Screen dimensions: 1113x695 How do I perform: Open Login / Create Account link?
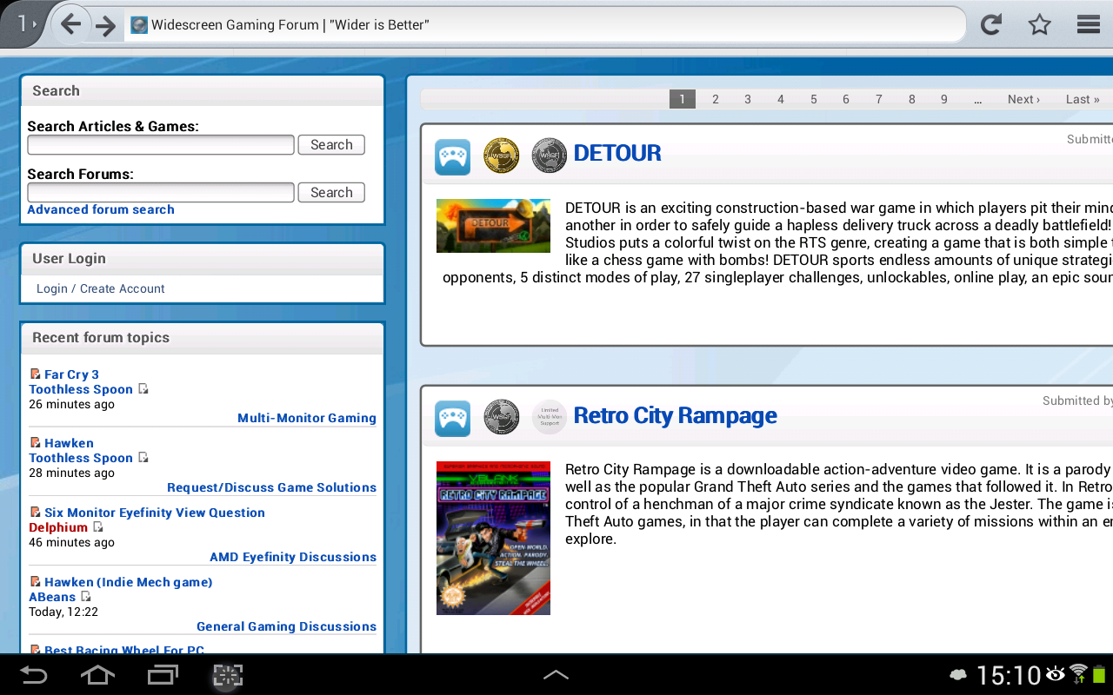click(x=101, y=288)
